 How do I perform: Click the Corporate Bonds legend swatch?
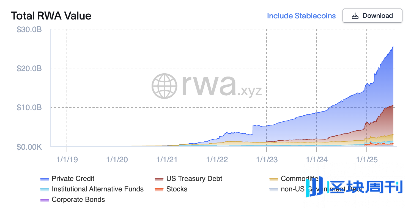tap(45, 200)
